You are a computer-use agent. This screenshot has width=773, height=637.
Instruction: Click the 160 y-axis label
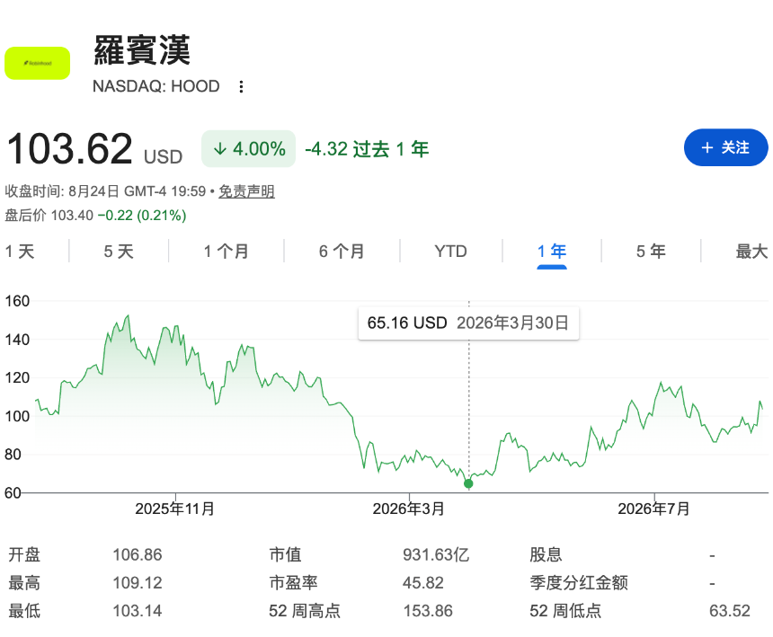pos(17,301)
